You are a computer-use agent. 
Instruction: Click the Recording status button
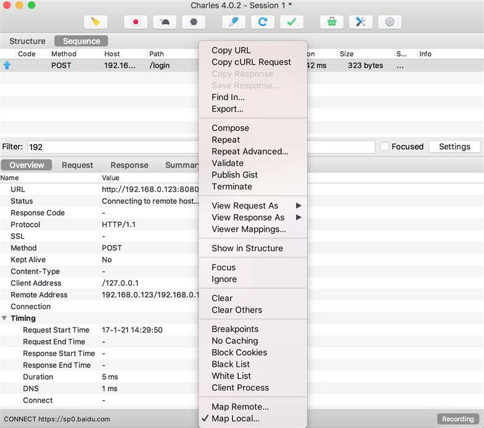click(457, 419)
